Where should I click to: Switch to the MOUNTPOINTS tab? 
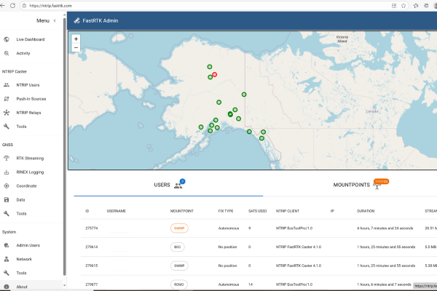[x=357, y=185]
